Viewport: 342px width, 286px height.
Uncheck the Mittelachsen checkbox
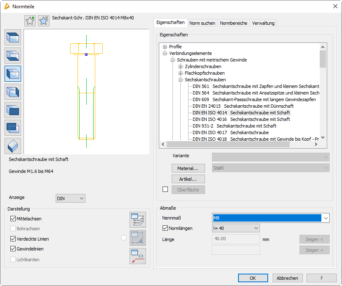point(13,219)
